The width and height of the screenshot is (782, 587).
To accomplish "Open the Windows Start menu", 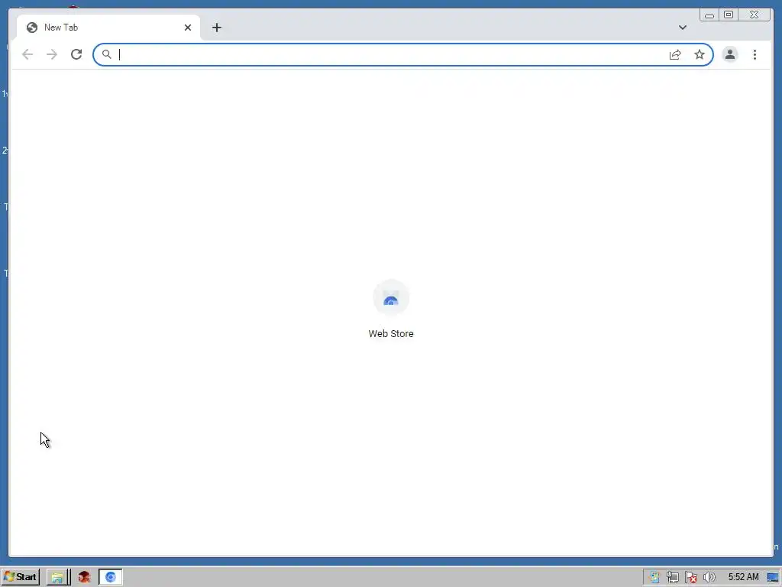I will [21, 577].
